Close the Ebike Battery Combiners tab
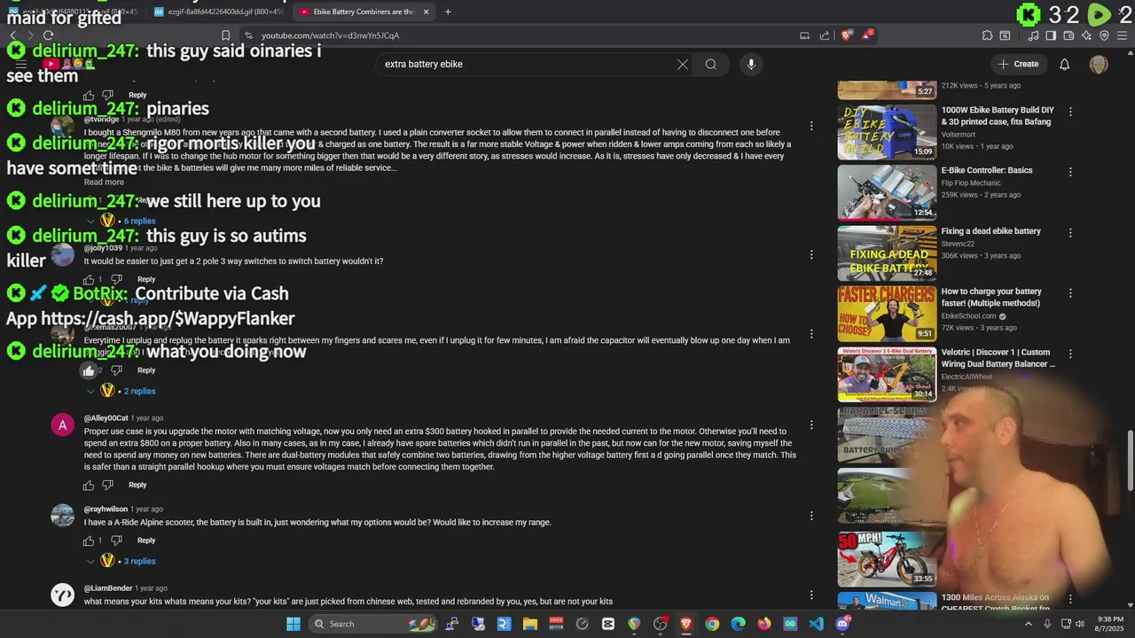This screenshot has width=1135, height=638. point(426,12)
